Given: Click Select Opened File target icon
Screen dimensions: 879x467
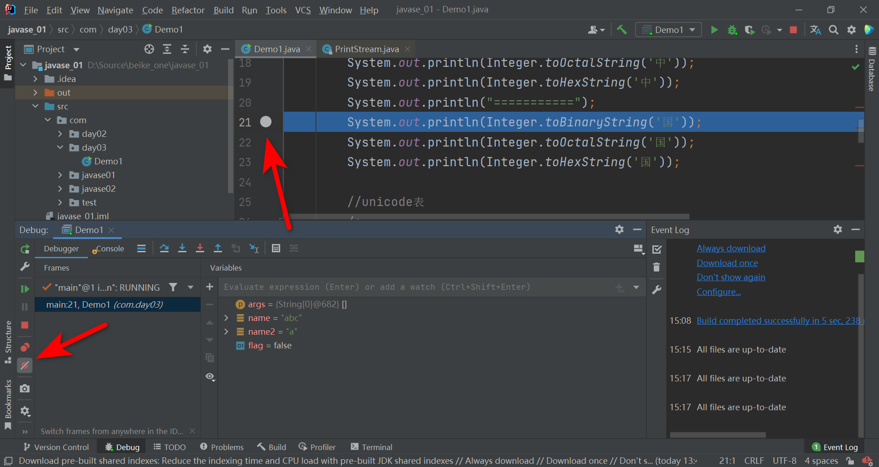Looking at the screenshot, I should 149,49.
